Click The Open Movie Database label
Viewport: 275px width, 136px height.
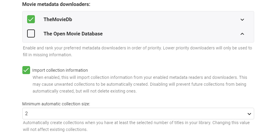(73, 34)
